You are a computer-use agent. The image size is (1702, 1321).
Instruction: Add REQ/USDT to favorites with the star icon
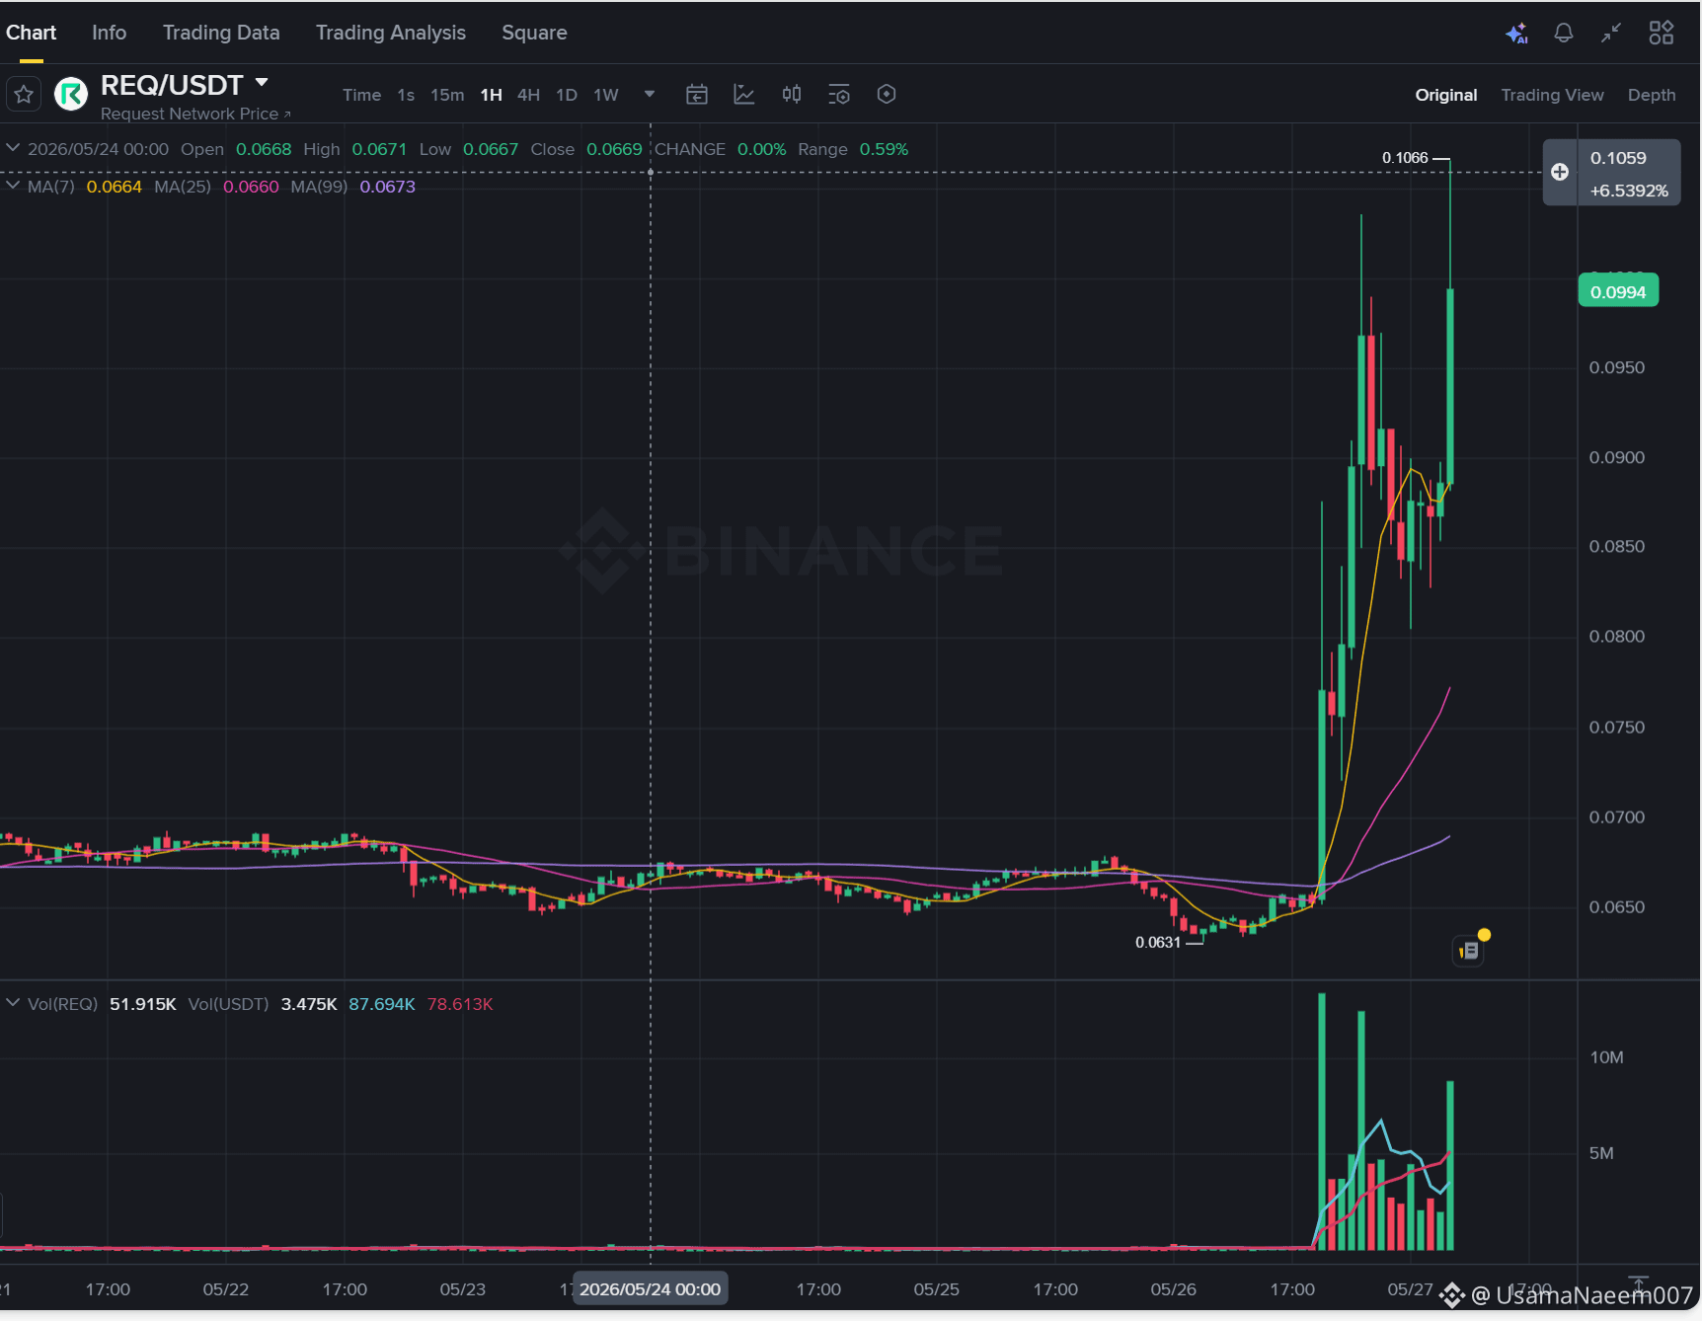click(24, 95)
